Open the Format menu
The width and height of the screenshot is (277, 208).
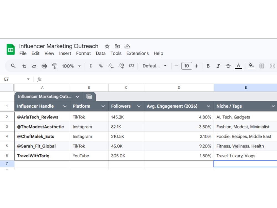(83, 54)
